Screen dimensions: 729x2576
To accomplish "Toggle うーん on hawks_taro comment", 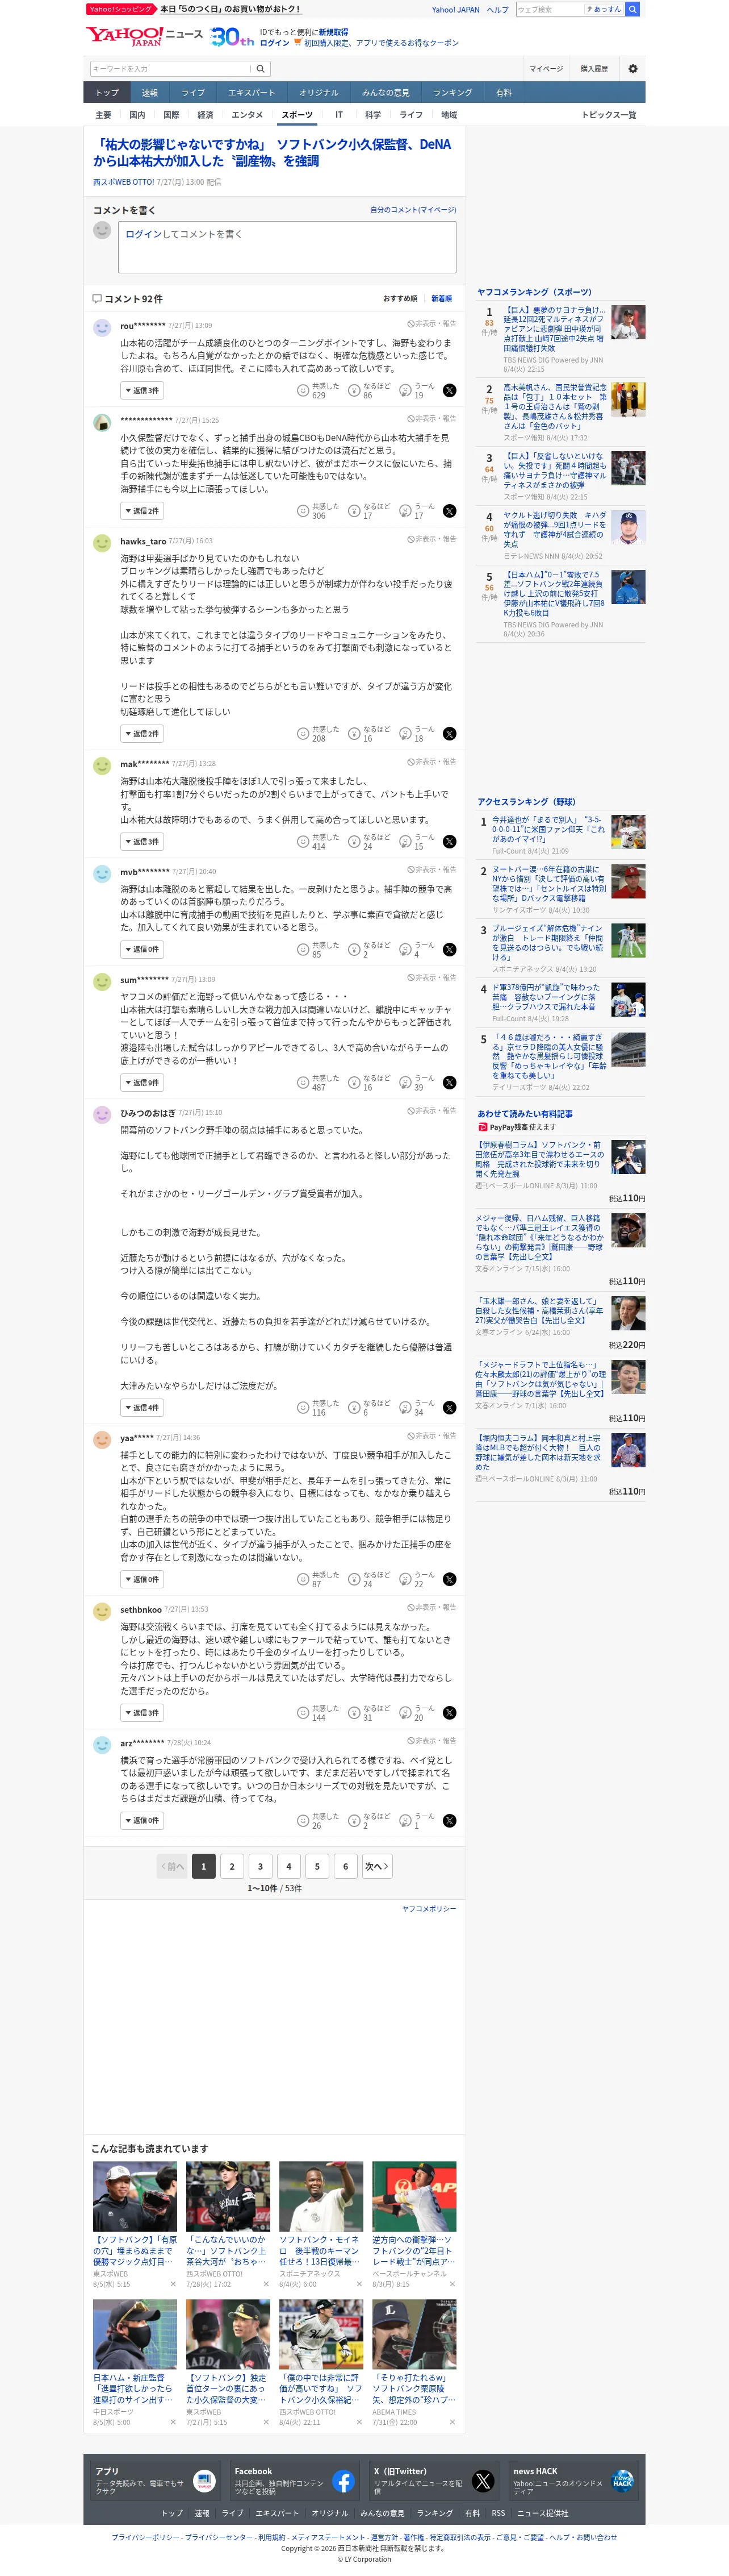I will 417,734.
